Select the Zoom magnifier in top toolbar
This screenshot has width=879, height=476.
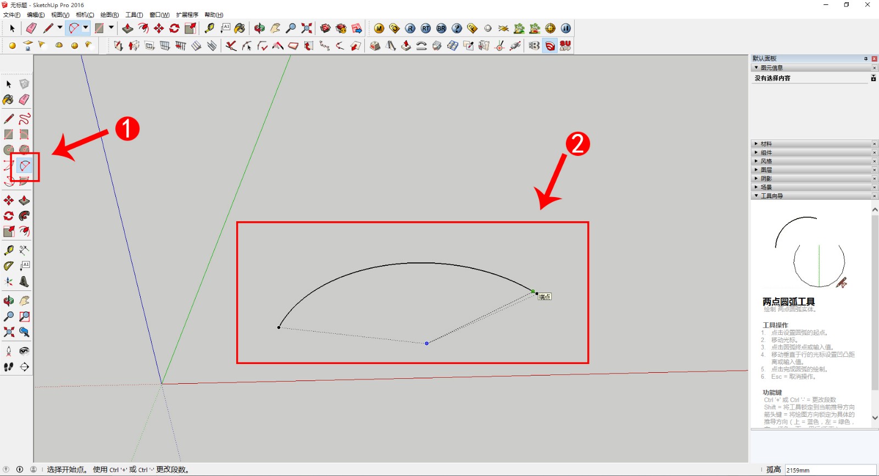pos(291,28)
